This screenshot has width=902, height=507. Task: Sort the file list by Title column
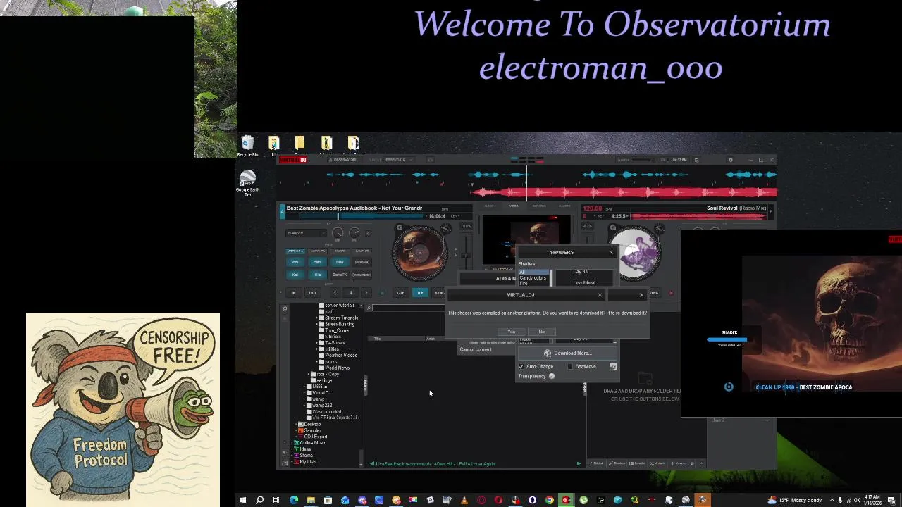(377, 339)
